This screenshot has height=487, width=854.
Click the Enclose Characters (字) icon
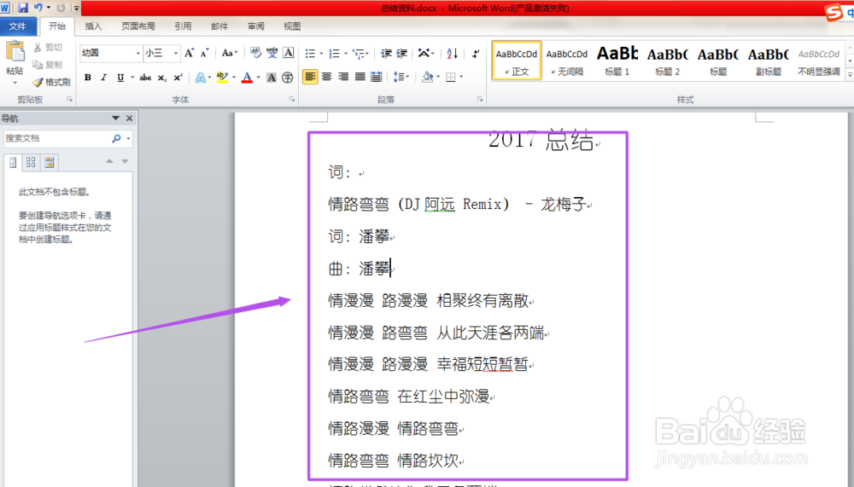(x=288, y=78)
